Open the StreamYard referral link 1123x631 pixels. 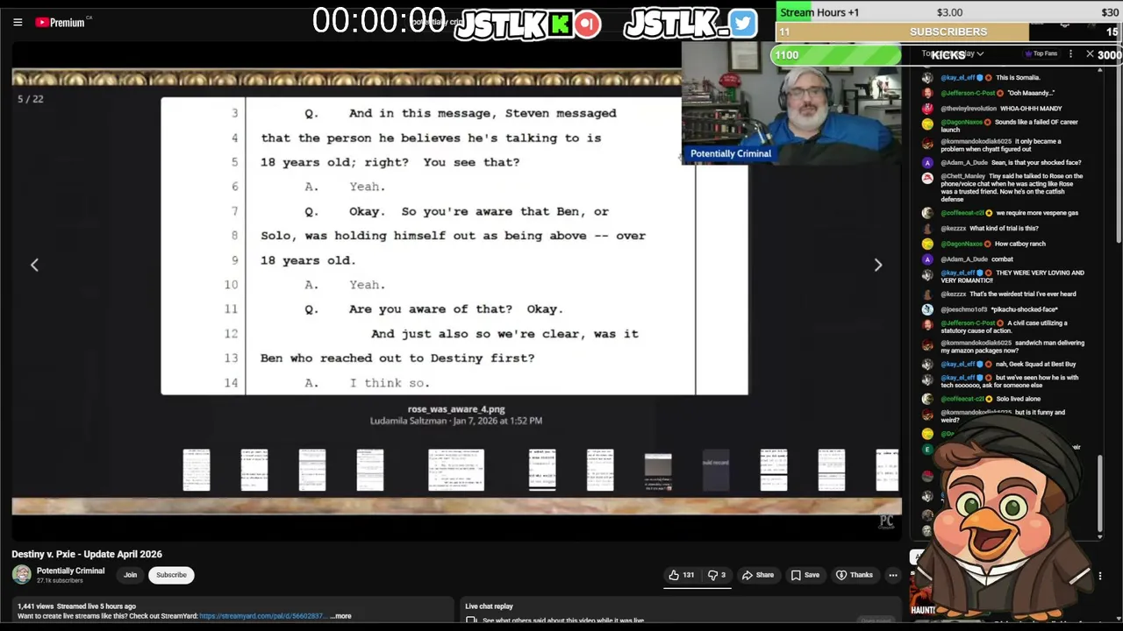(x=261, y=616)
